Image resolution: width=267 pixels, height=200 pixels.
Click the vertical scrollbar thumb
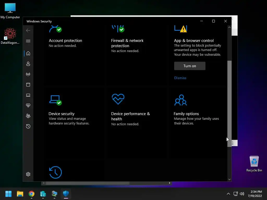[229, 103]
